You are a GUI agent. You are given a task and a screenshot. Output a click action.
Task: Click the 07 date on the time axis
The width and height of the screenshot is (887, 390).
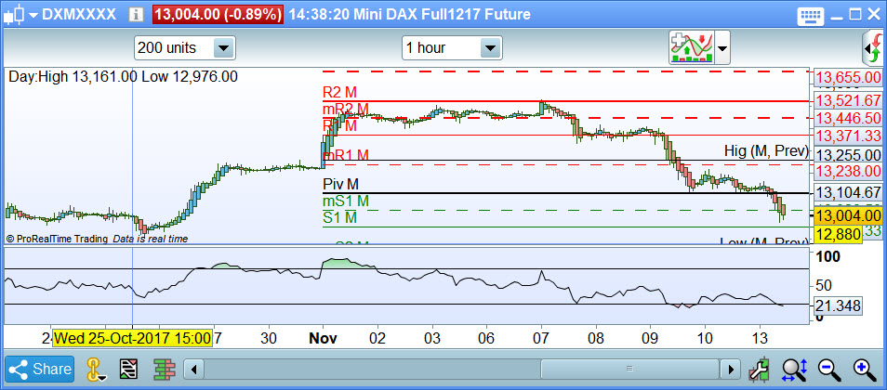pos(541,339)
